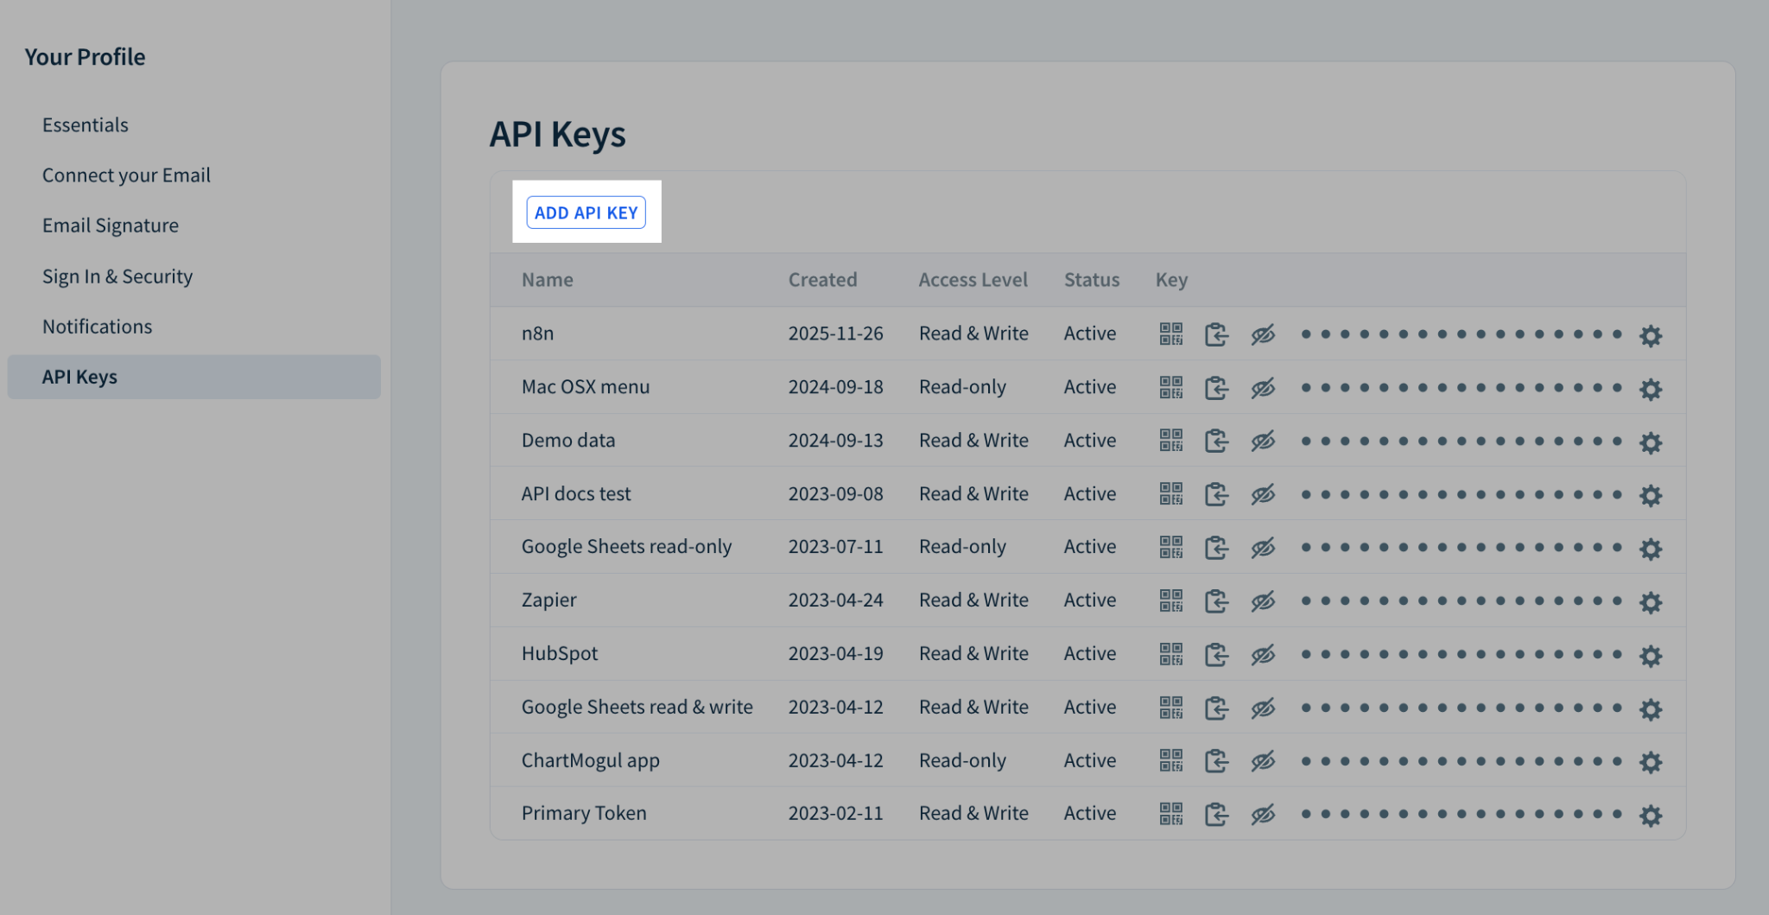
Task: Copy the Google Sheets read & write key
Action: point(1216,708)
